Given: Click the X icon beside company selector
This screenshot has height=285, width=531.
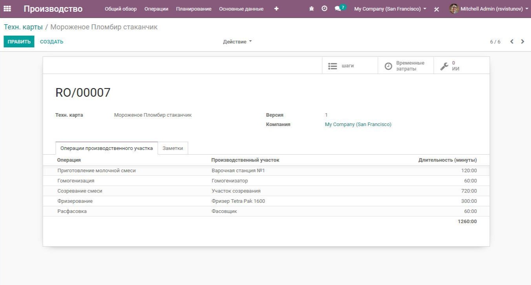Looking at the screenshot, I should pyautogui.click(x=436, y=9).
